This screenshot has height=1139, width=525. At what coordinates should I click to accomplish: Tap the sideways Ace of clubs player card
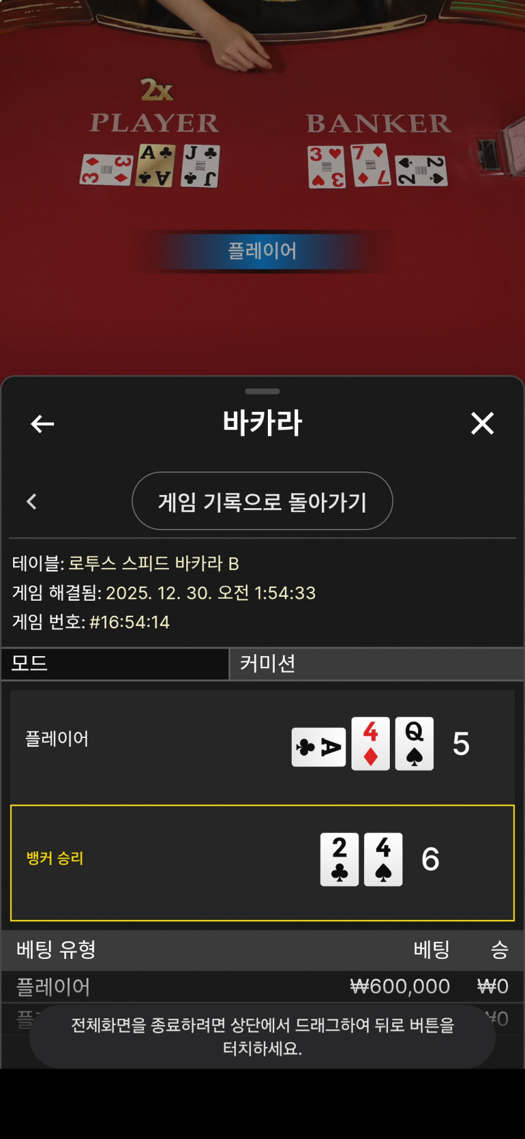click(319, 747)
